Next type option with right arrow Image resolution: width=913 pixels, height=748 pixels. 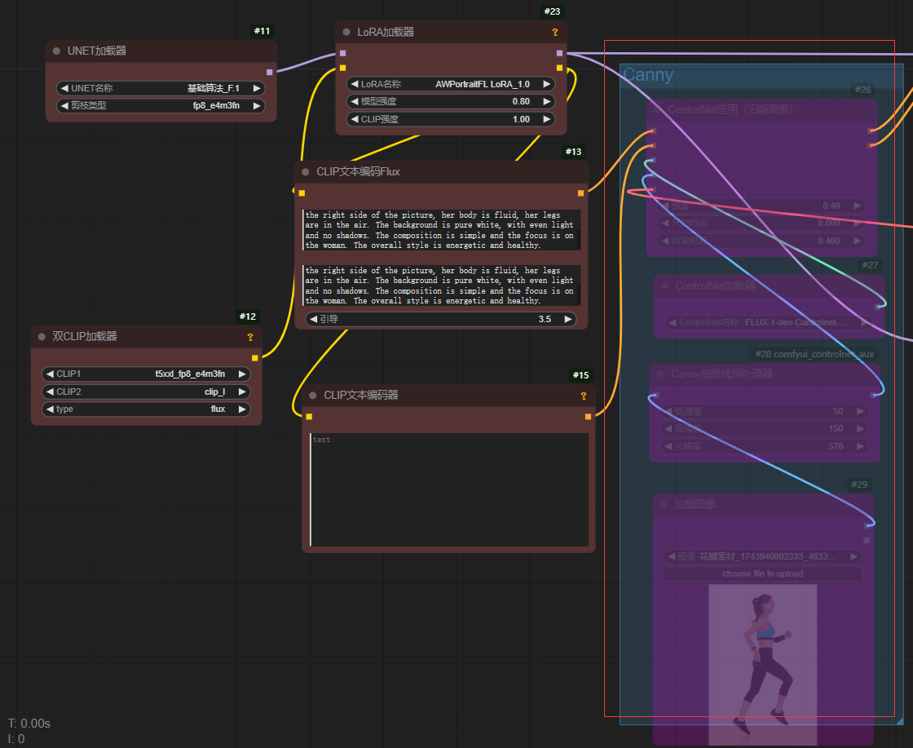coord(241,409)
